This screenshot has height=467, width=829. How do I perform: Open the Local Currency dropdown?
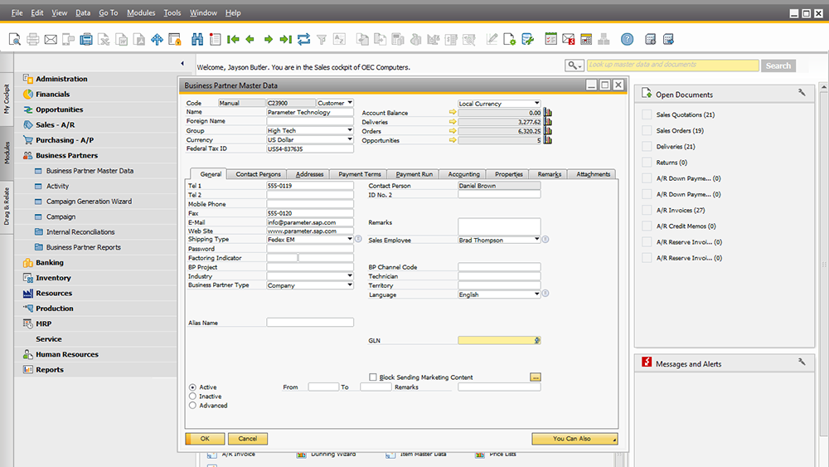point(536,104)
